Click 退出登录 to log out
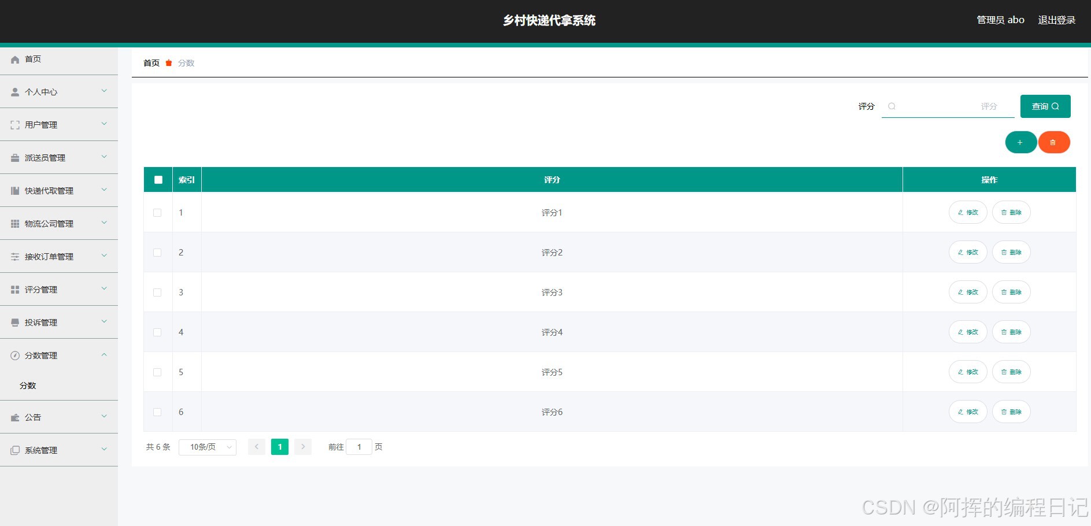The image size is (1091, 526). pos(1057,20)
